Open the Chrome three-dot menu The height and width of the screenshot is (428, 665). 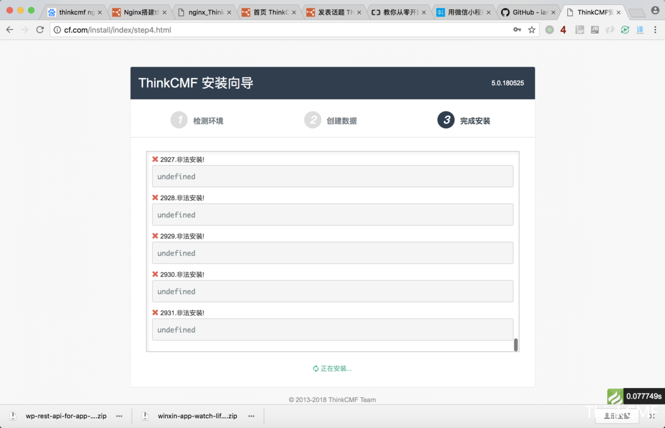pyautogui.click(x=655, y=30)
